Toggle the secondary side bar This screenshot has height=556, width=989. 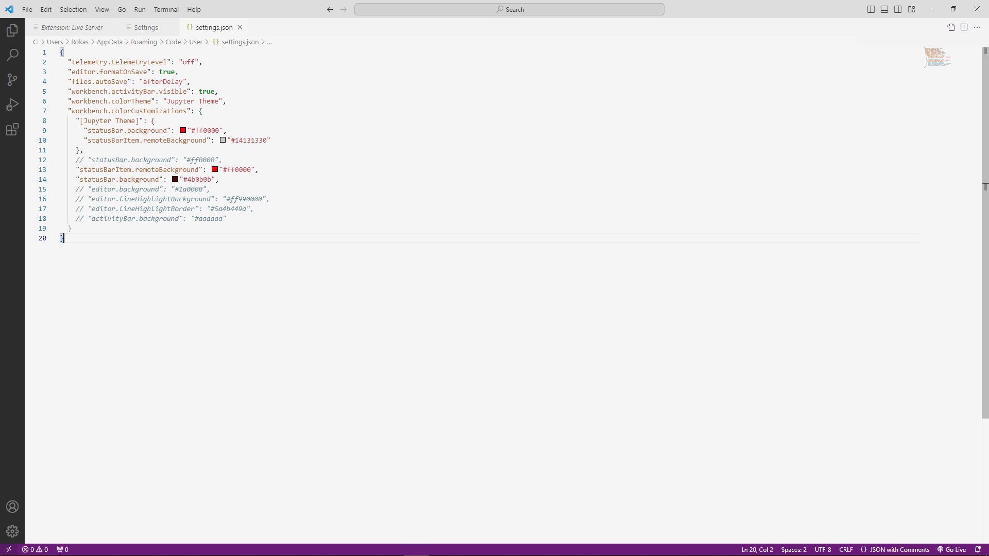898,9
